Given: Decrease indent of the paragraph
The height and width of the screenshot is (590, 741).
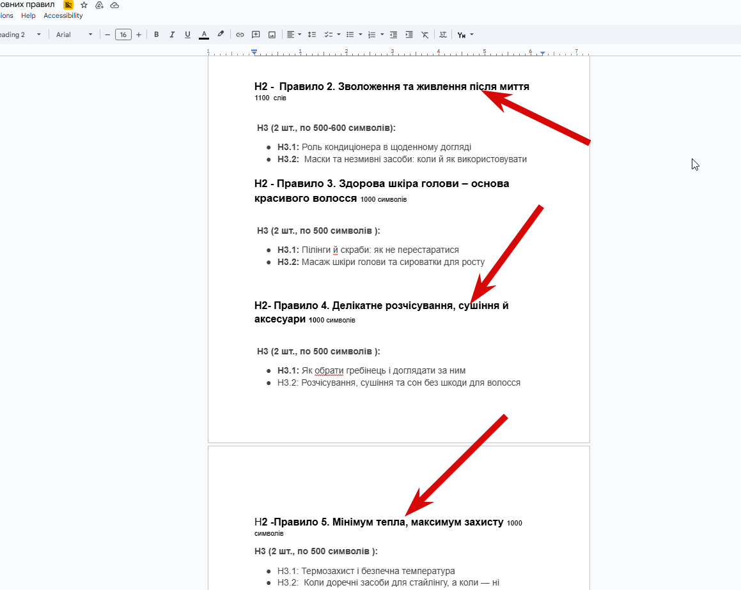Looking at the screenshot, I should coord(393,34).
